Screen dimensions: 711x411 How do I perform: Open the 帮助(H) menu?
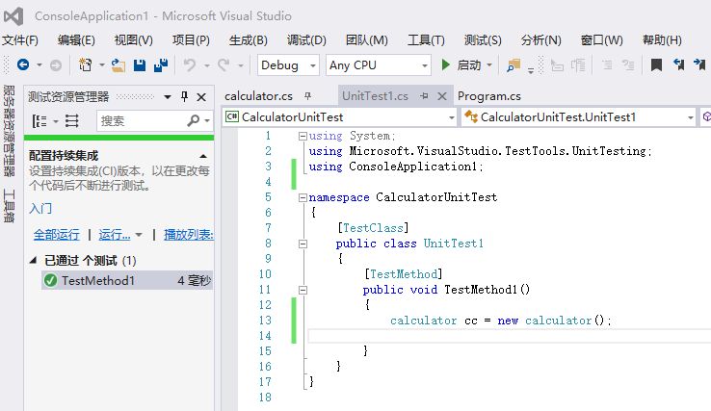(x=662, y=40)
